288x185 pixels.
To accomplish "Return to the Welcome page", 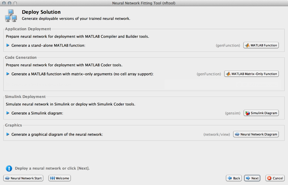I will 60,178.
